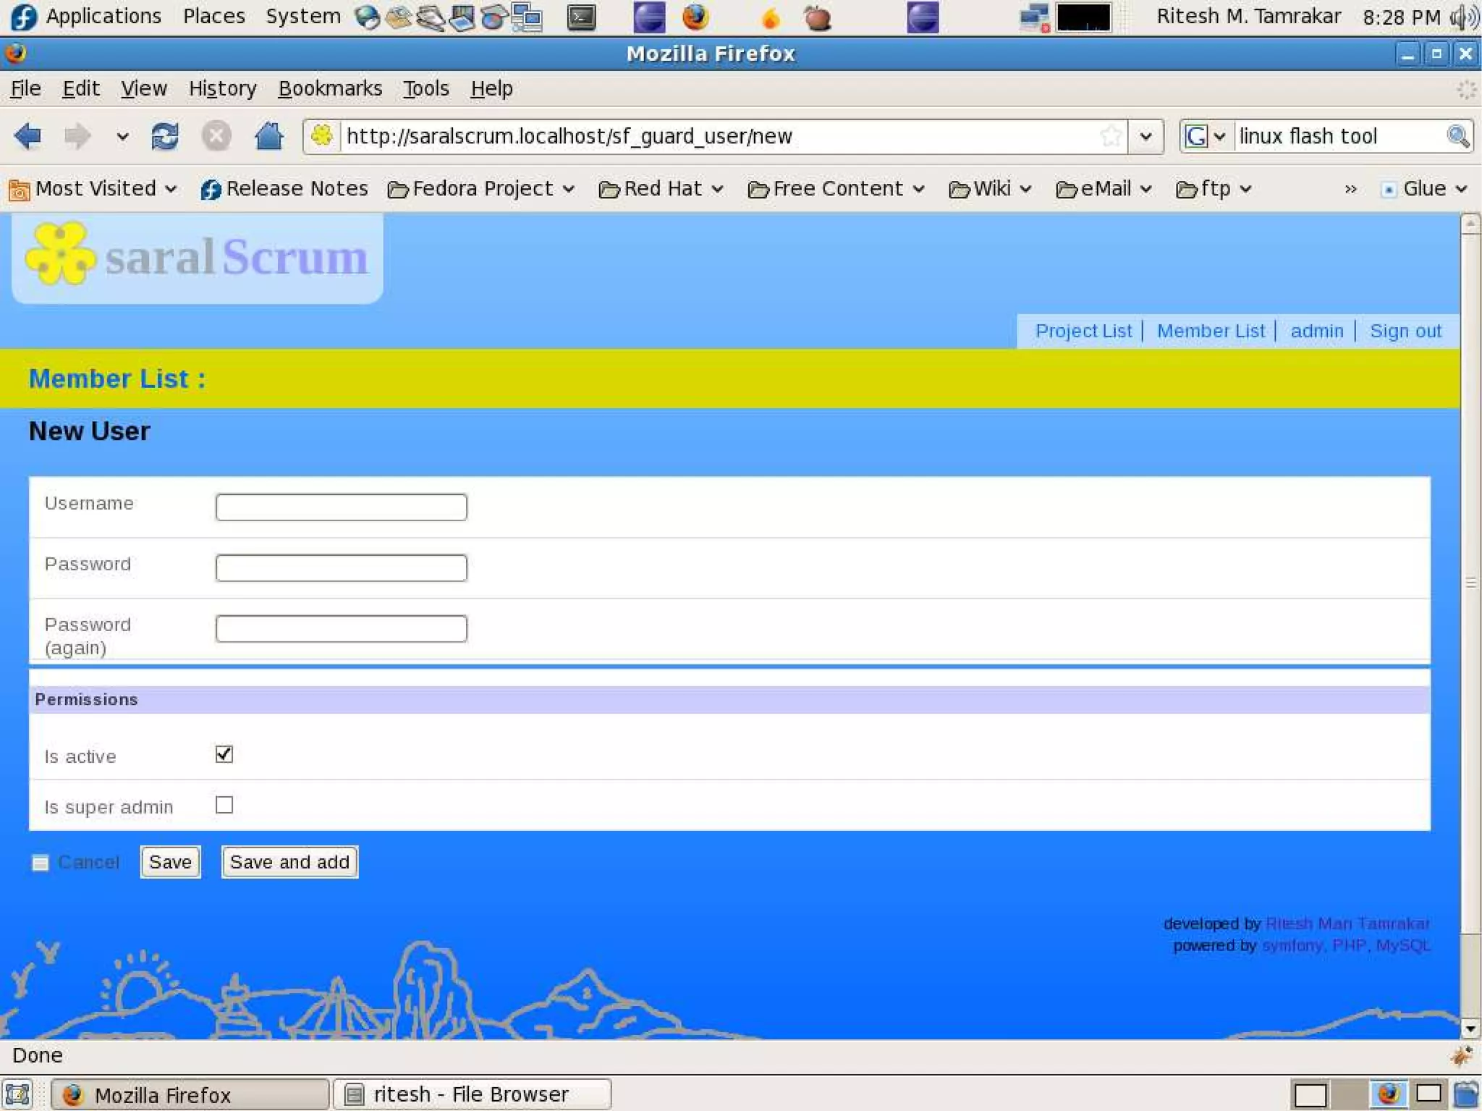Enable the Is super admin checkbox
The height and width of the screenshot is (1111, 1482).
pos(224,805)
